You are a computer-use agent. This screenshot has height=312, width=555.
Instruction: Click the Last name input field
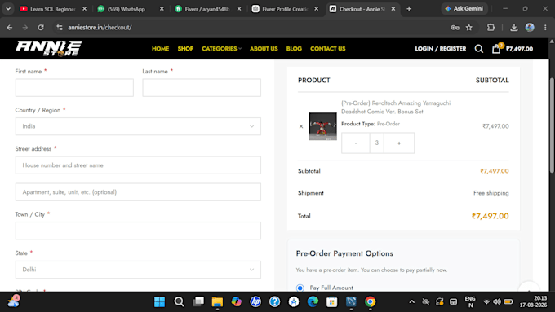202,88
